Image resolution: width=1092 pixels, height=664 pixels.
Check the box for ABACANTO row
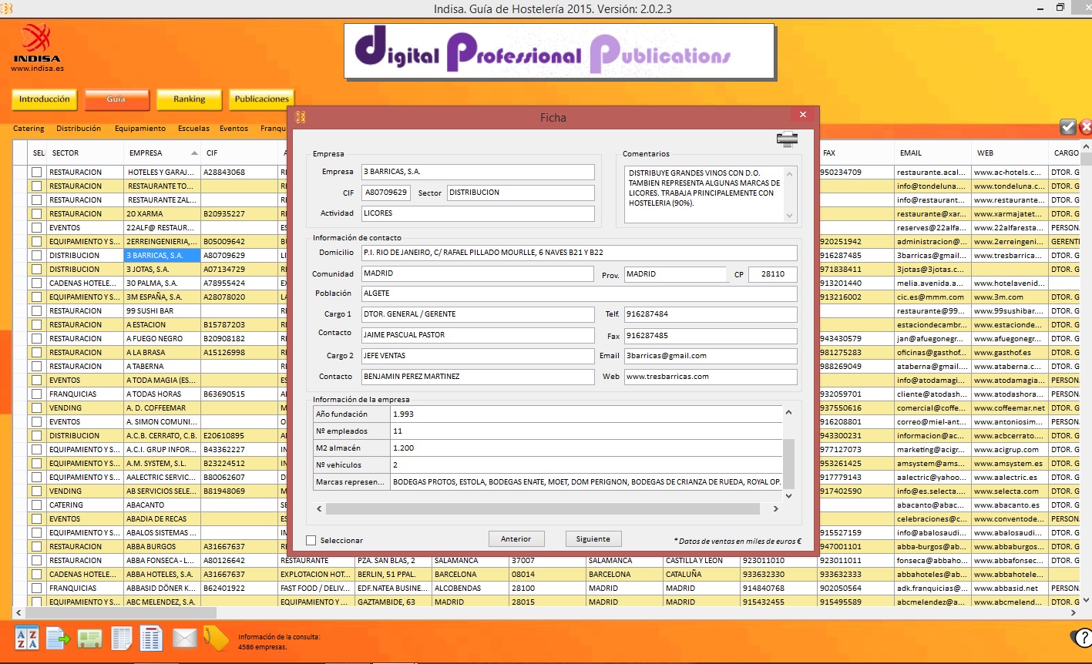(36, 505)
